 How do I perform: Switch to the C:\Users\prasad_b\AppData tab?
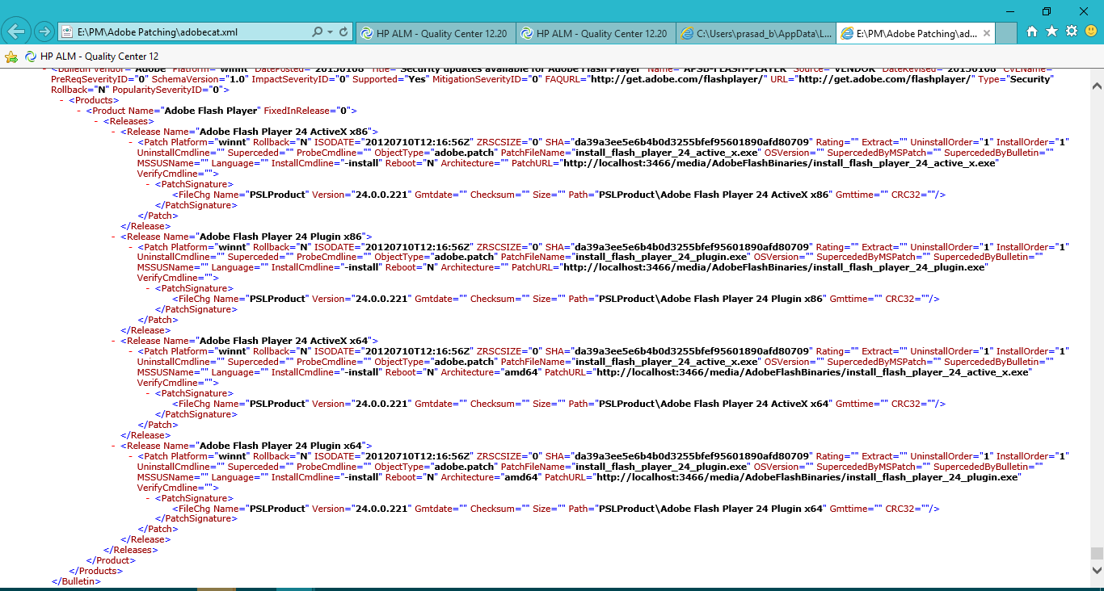point(755,33)
